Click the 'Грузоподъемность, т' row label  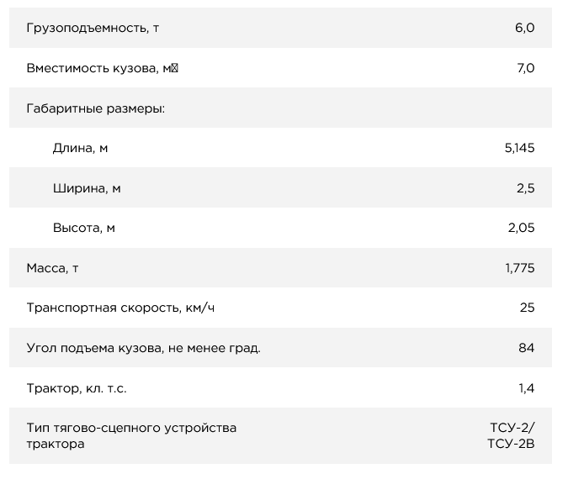pyautogui.click(x=93, y=29)
